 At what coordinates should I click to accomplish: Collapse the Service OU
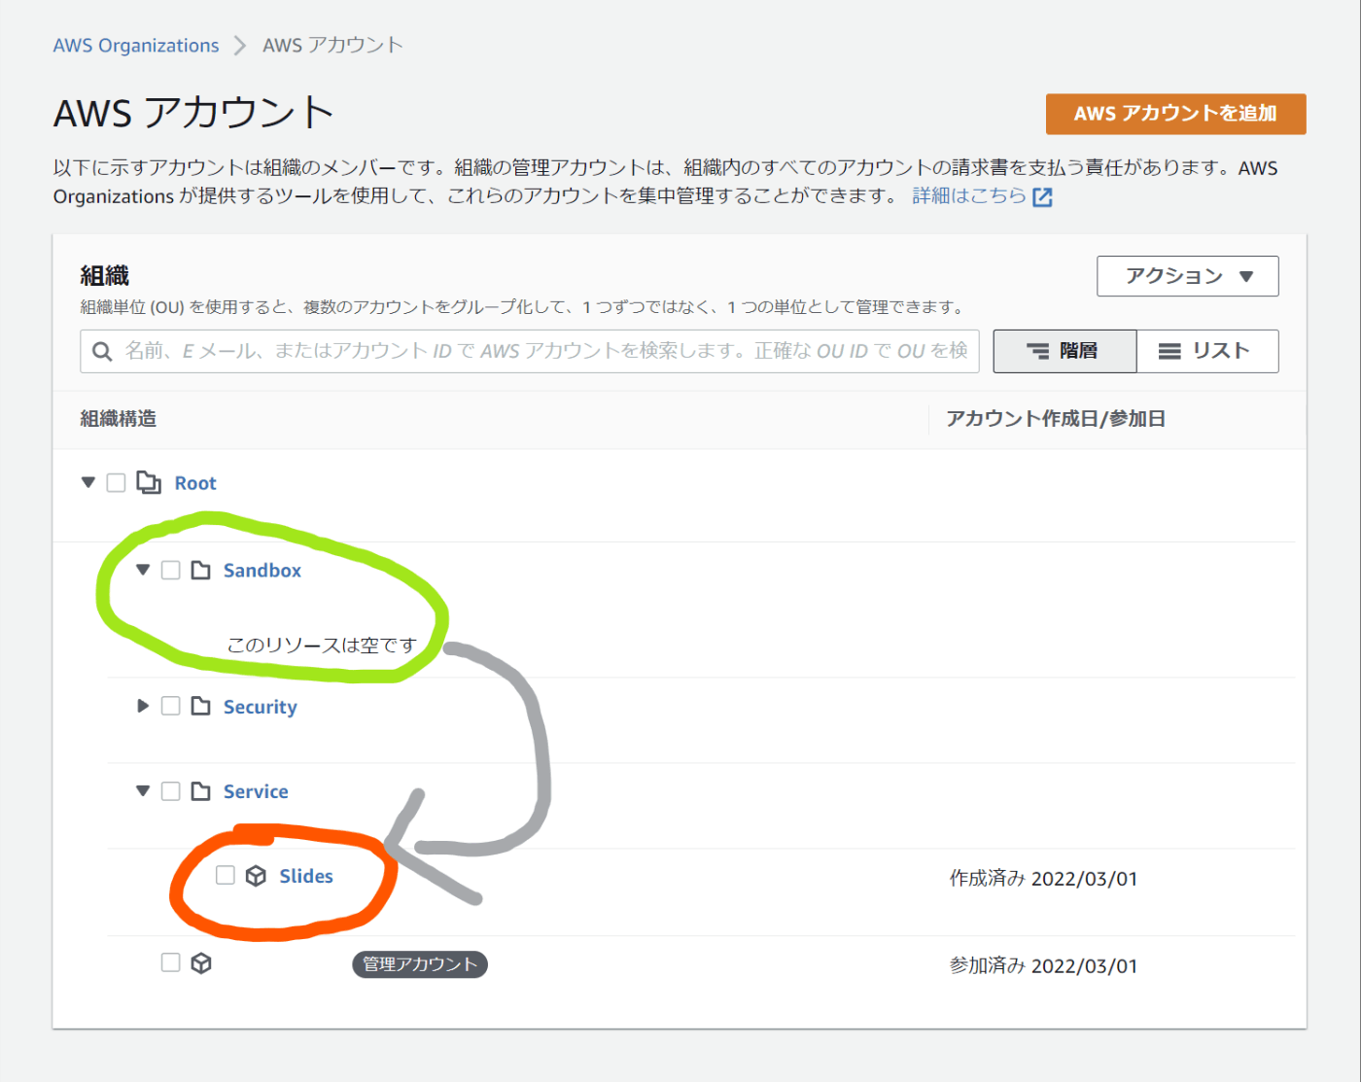(143, 790)
